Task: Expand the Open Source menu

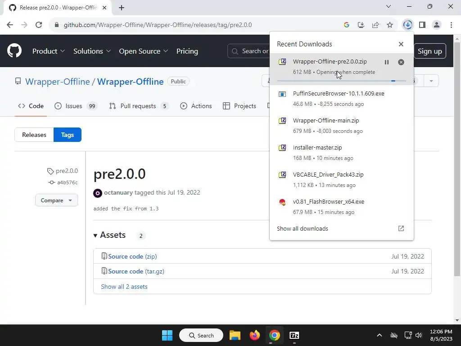Action: pos(144,51)
